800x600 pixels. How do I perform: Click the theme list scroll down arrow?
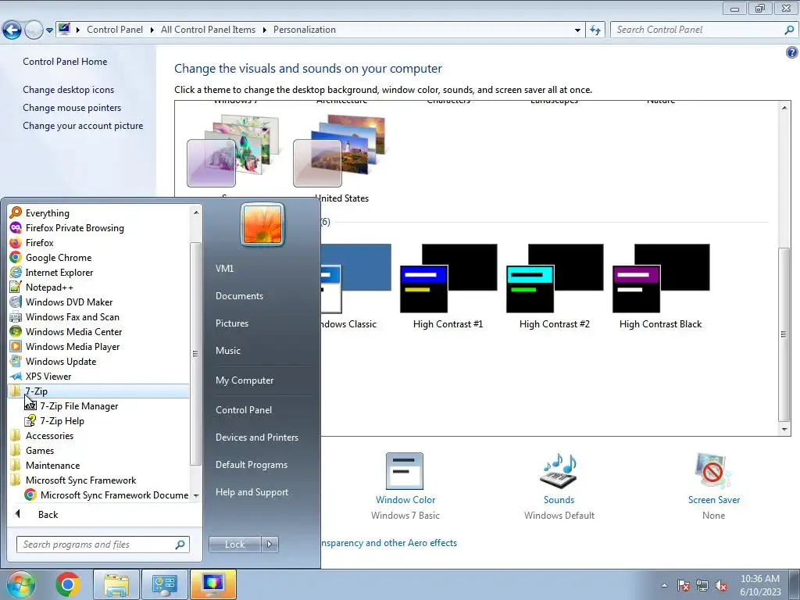pos(784,430)
